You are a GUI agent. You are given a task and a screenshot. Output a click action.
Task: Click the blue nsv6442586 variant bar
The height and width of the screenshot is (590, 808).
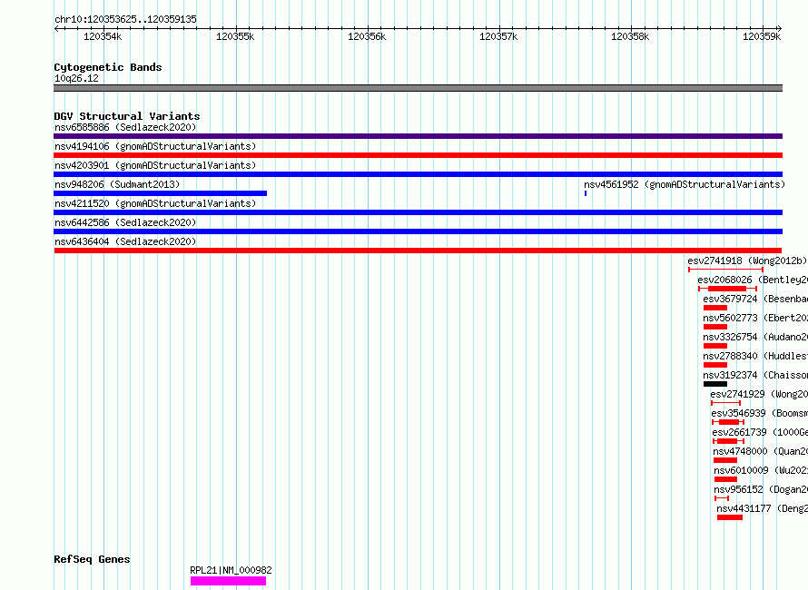[418, 231]
